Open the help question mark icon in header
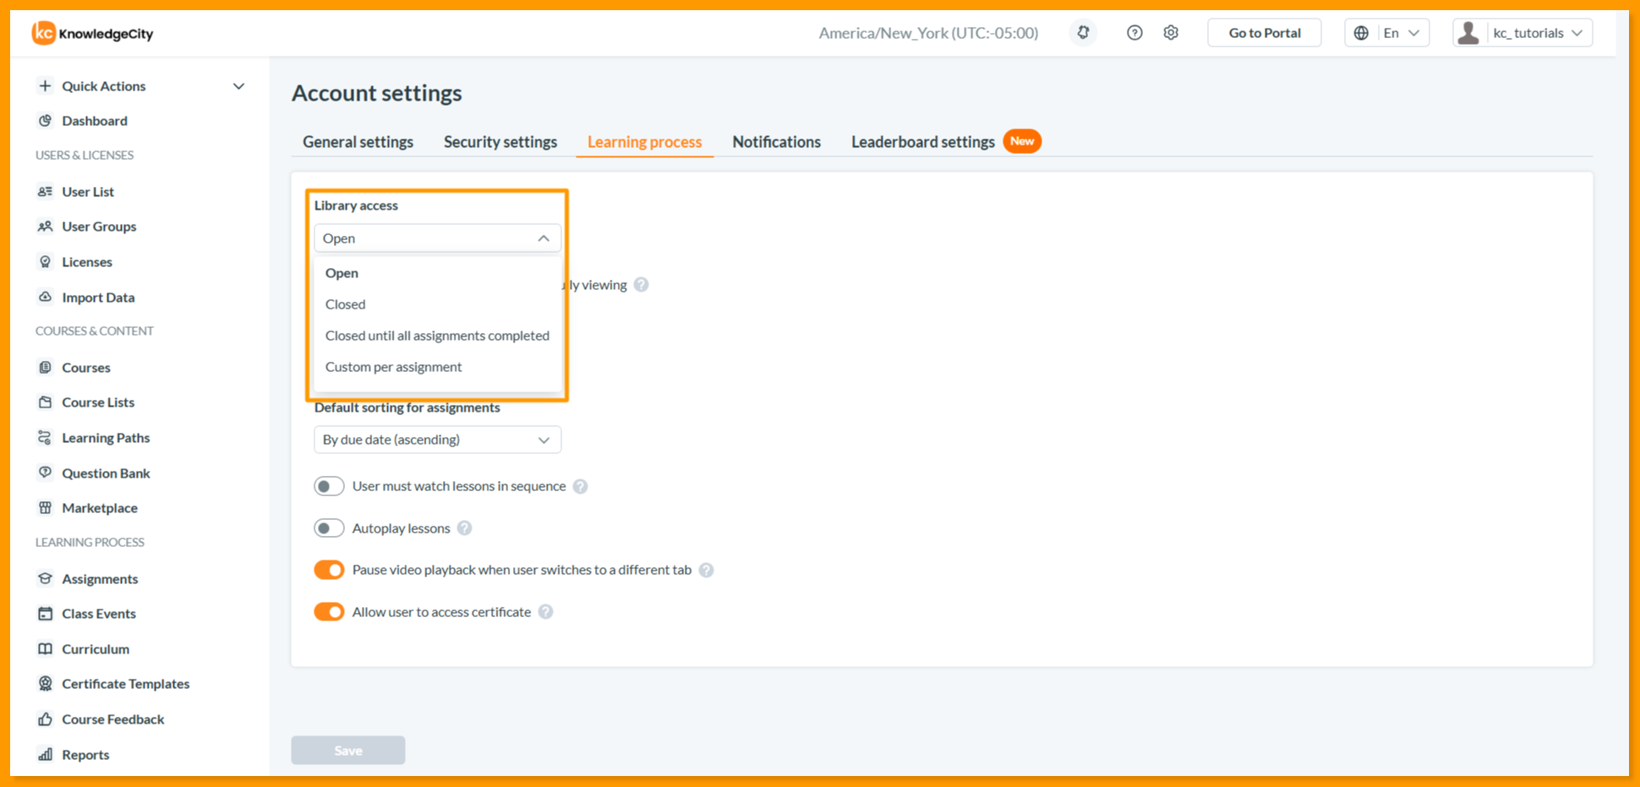 click(x=1134, y=33)
